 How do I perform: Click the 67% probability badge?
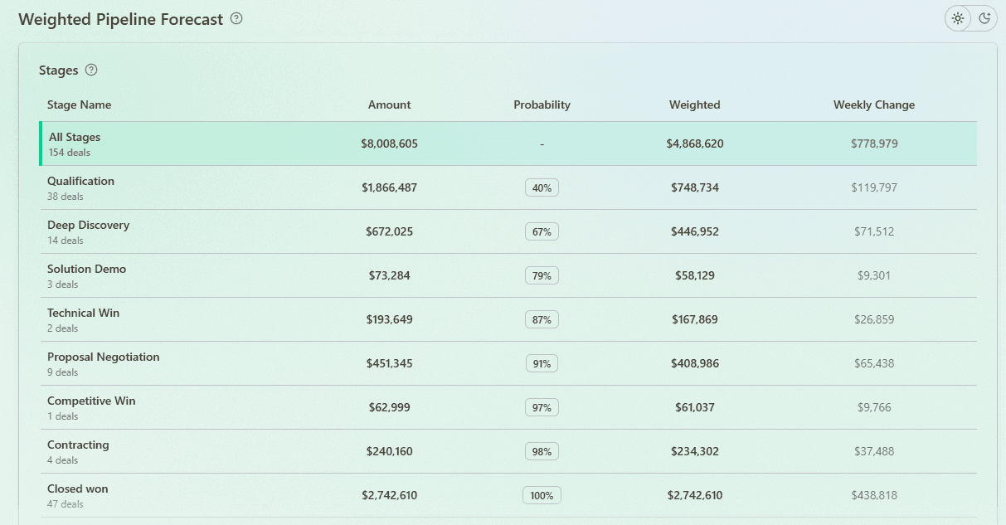pyautogui.click(x=542, y=231)
